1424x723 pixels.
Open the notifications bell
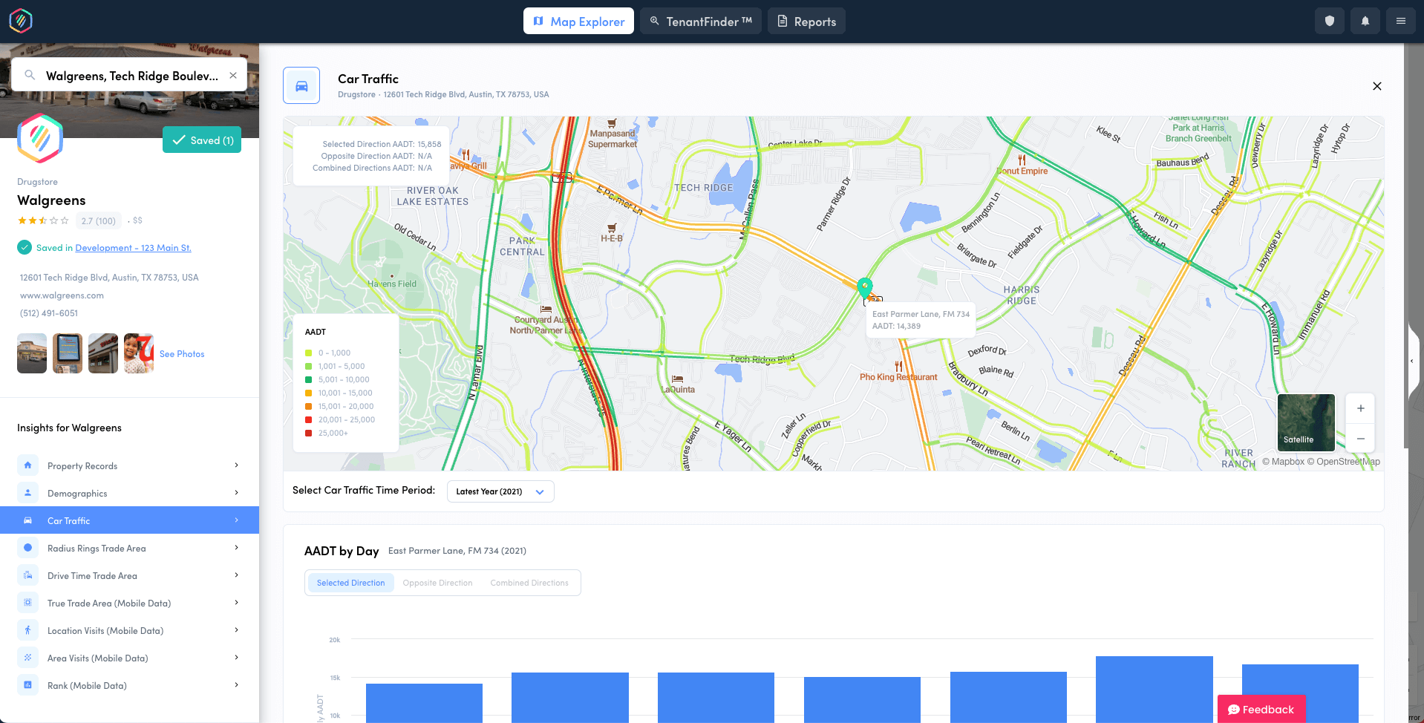1365,20
